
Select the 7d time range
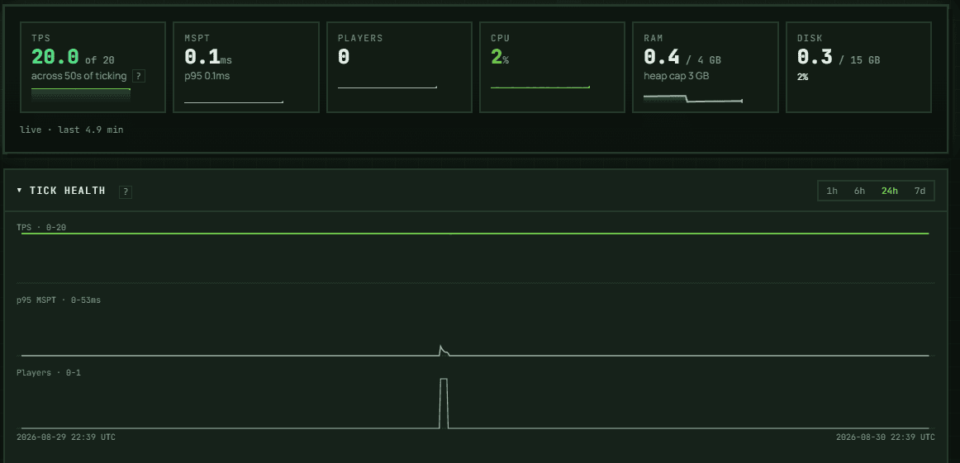[920, 191]
